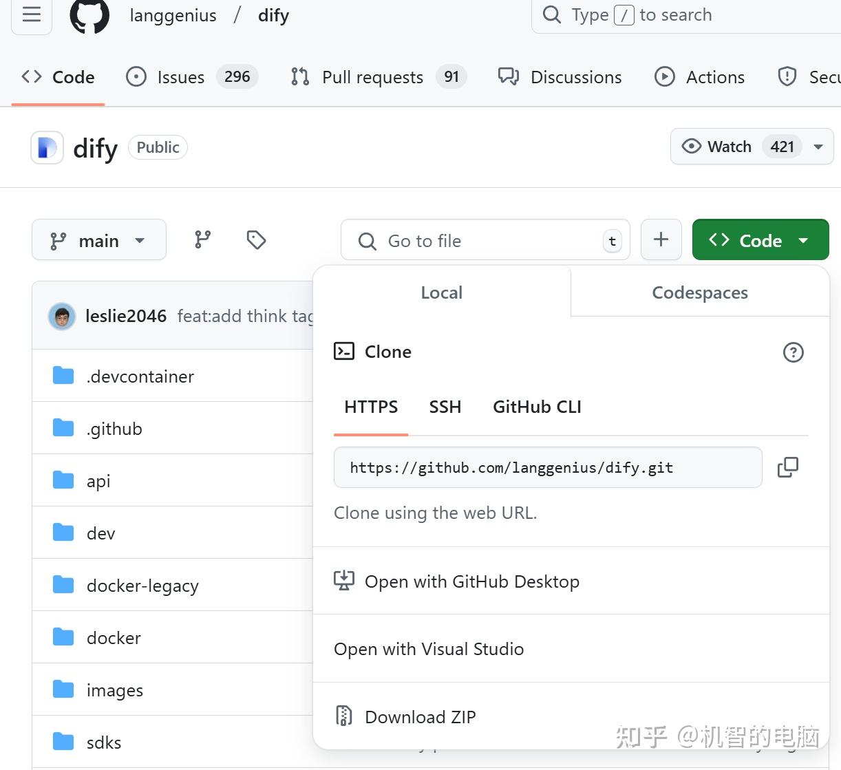Open the api folder
Viewport: 841px width, 770px height.
point(98,481)
